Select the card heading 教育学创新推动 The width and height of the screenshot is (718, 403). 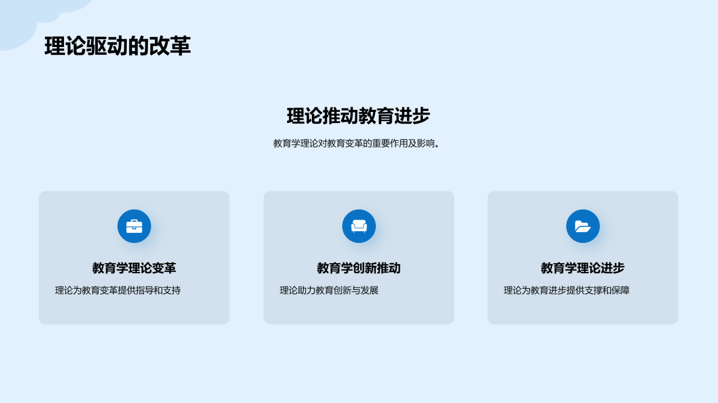click(x=359, y=268)
